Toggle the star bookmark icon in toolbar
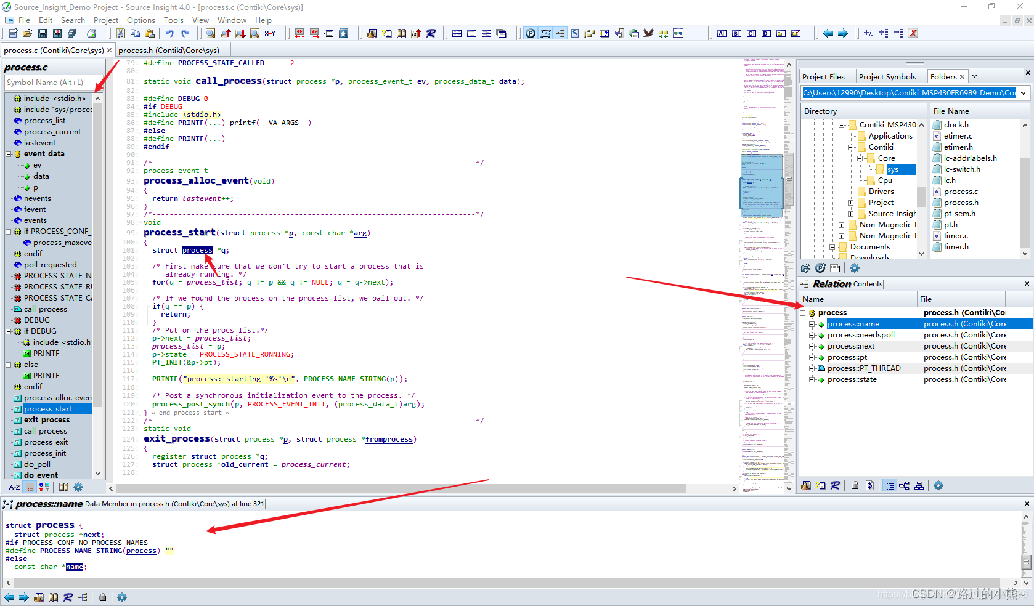This screenshot has height=606, width=1034. pyautogui.click(x=344, y=33)
